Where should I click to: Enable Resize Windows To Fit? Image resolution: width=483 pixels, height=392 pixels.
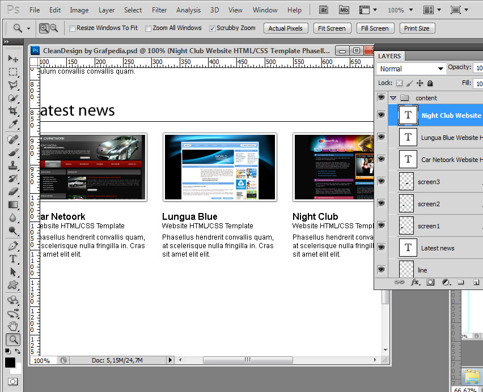pyautogui.click(x=72, y=29)
